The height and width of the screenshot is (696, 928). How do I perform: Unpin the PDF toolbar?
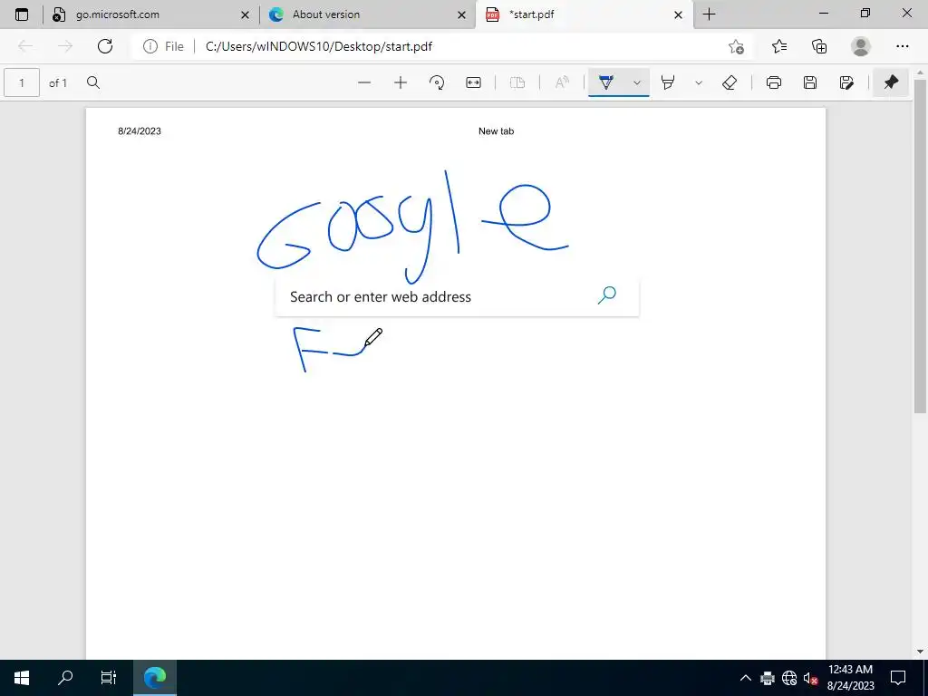tap(891, 82)
